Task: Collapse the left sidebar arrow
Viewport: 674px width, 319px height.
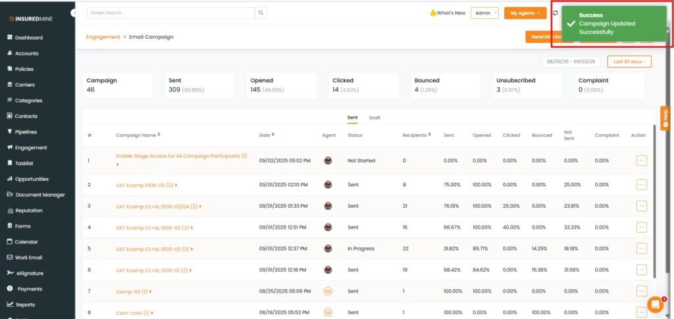Action: (x=74, y=12)
